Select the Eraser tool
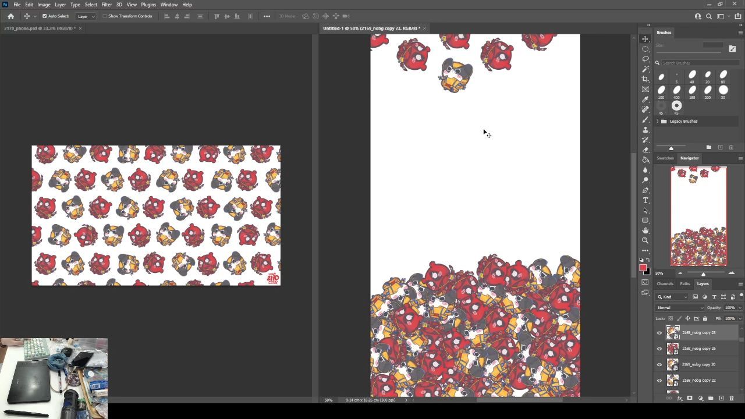The width and height of the screenshot is (745, 419). (x=645, y=150)
